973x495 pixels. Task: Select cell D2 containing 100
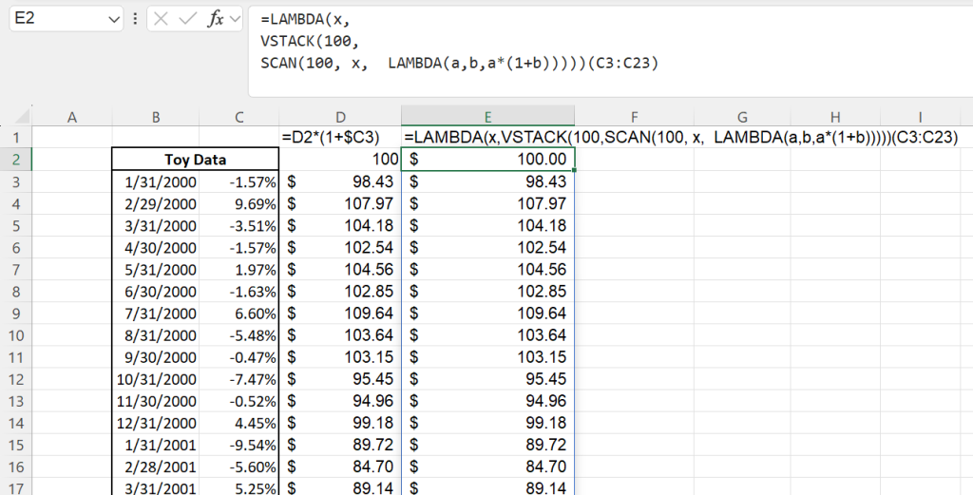point(341,160)
